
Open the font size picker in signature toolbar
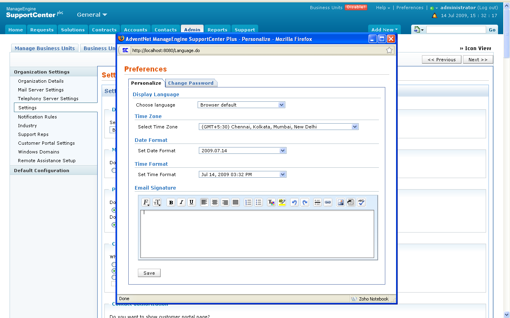point(157,202)
